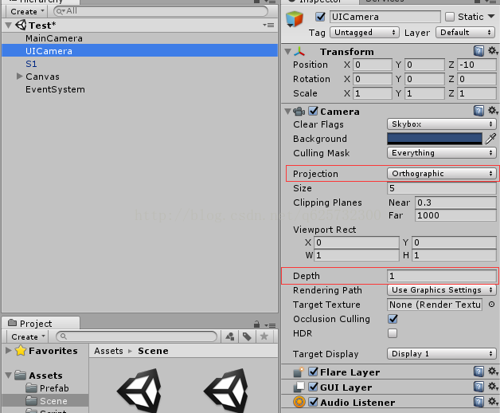The width and height of the screenshot is (500, 413).
Task: Open Culling Mask Everything dropdown
Action: (442, 152)
